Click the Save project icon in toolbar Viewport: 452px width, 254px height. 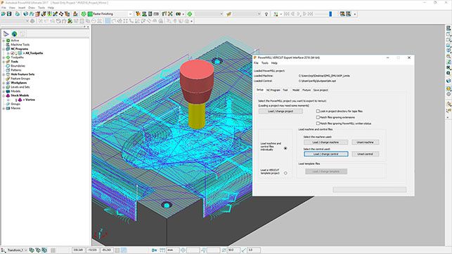click(x=9, y=14)
